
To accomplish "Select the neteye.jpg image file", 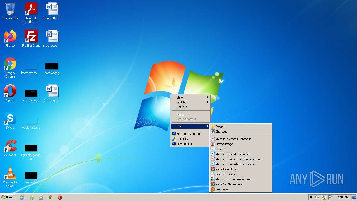I will pos(52,69).
